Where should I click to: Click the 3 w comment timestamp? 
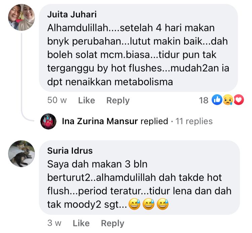tap(54, 223)
